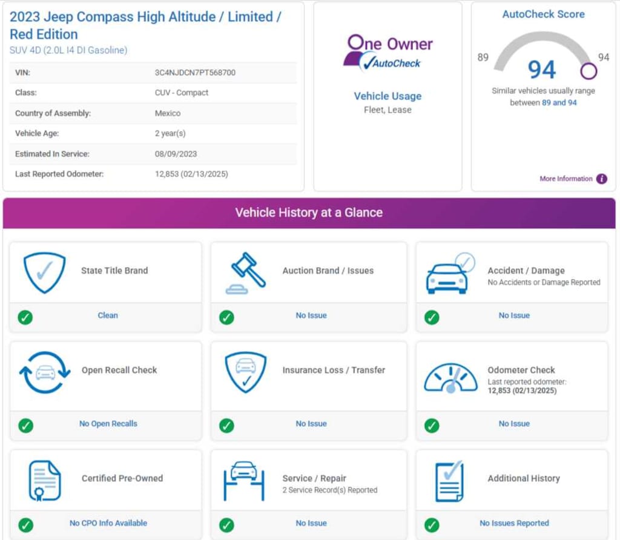Click green check in Insurance Loss card
Image resolution: width=620 pixels, height=540 pixels.
[226, 426]
